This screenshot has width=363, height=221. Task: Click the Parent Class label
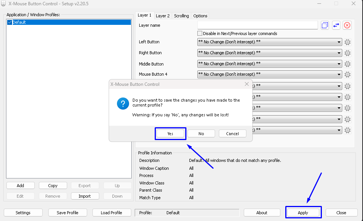[151, 190]
